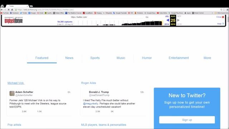Open the @megynkelly mention link
The width and height of the screenshot is (229, 129).
coord(91,104)
